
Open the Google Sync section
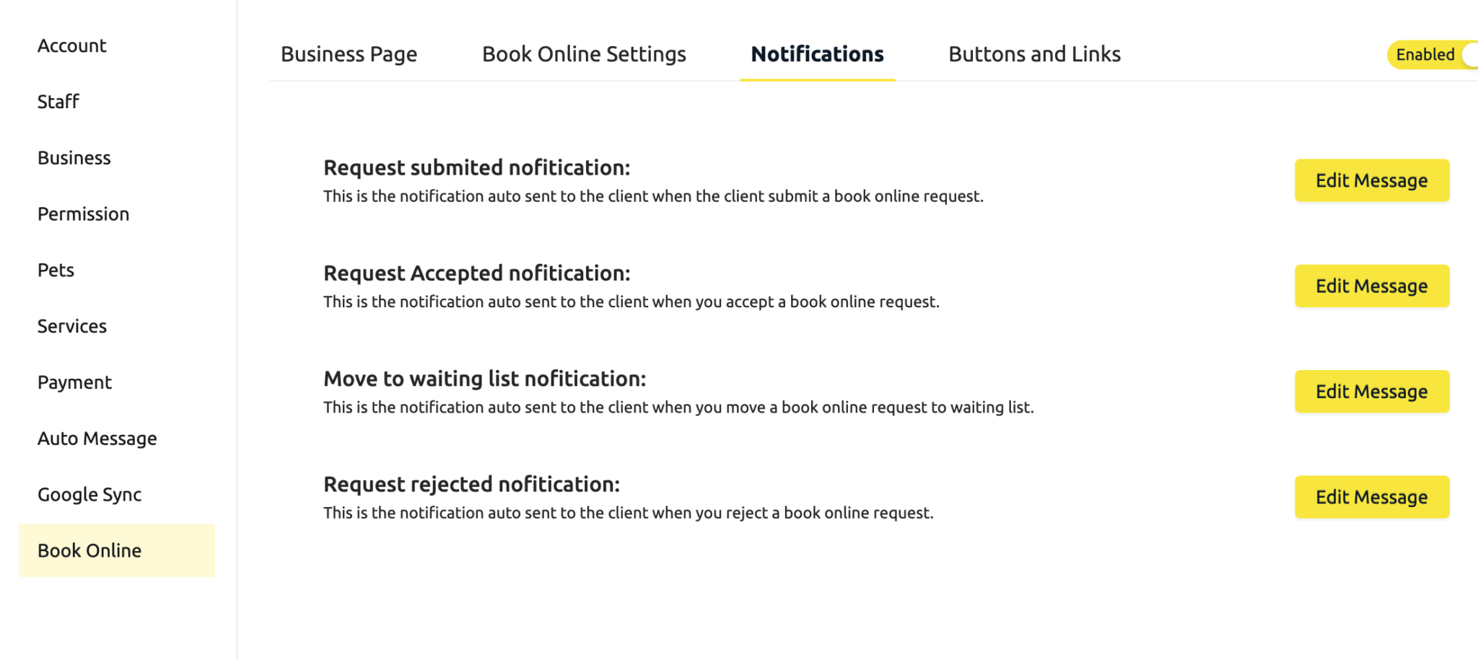[89, 494]
